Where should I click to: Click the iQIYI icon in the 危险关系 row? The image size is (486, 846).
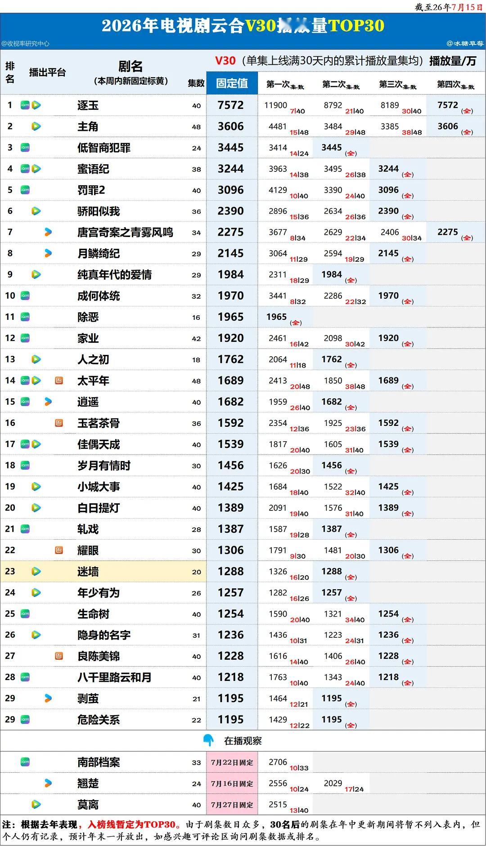pos(25,719)
